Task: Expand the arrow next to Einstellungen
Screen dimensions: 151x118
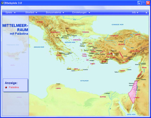Action: point(89,13)
